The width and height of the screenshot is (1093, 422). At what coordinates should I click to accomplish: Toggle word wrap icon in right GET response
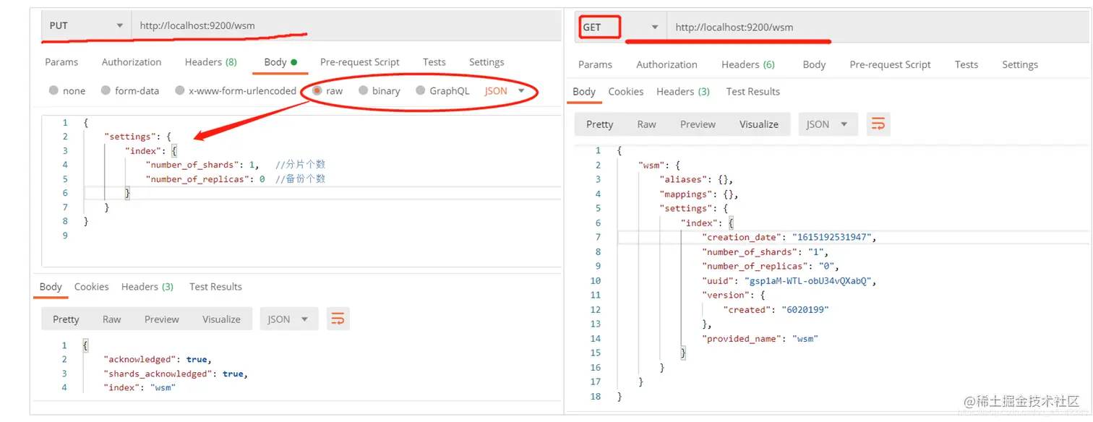pos(878,124)
